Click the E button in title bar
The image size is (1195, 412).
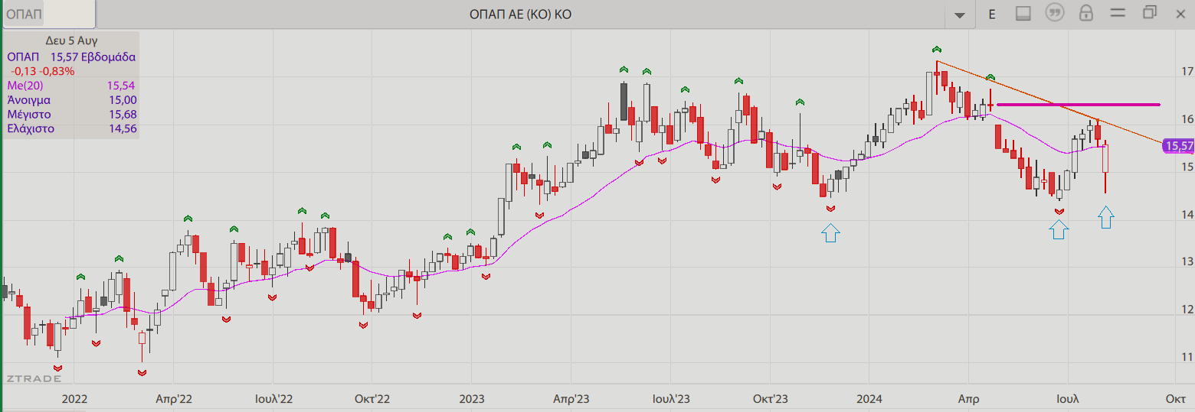[x=991, y=14]
